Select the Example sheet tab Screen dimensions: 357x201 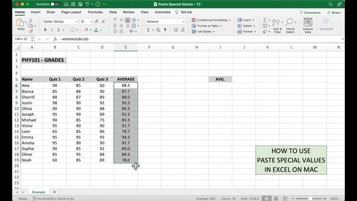[x=38, y=192]
